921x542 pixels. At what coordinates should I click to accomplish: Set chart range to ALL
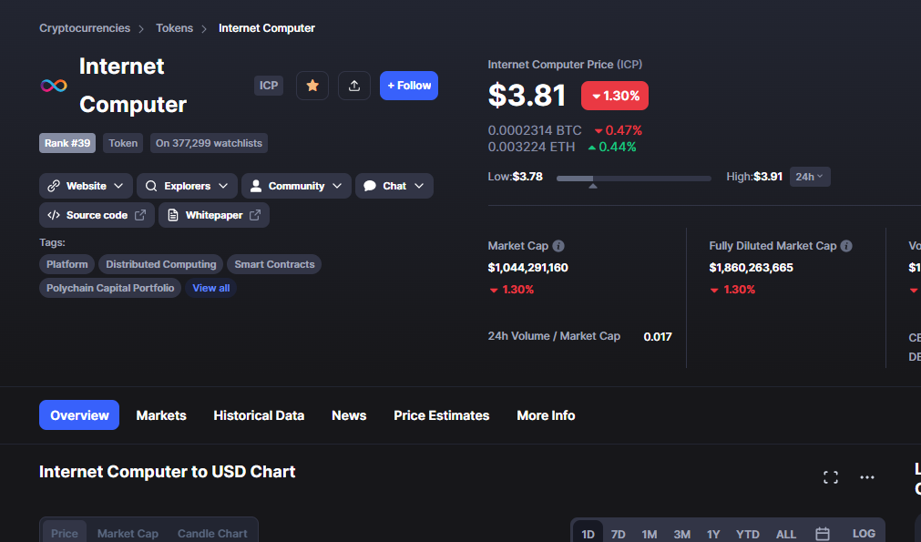(x=786, y=534)
